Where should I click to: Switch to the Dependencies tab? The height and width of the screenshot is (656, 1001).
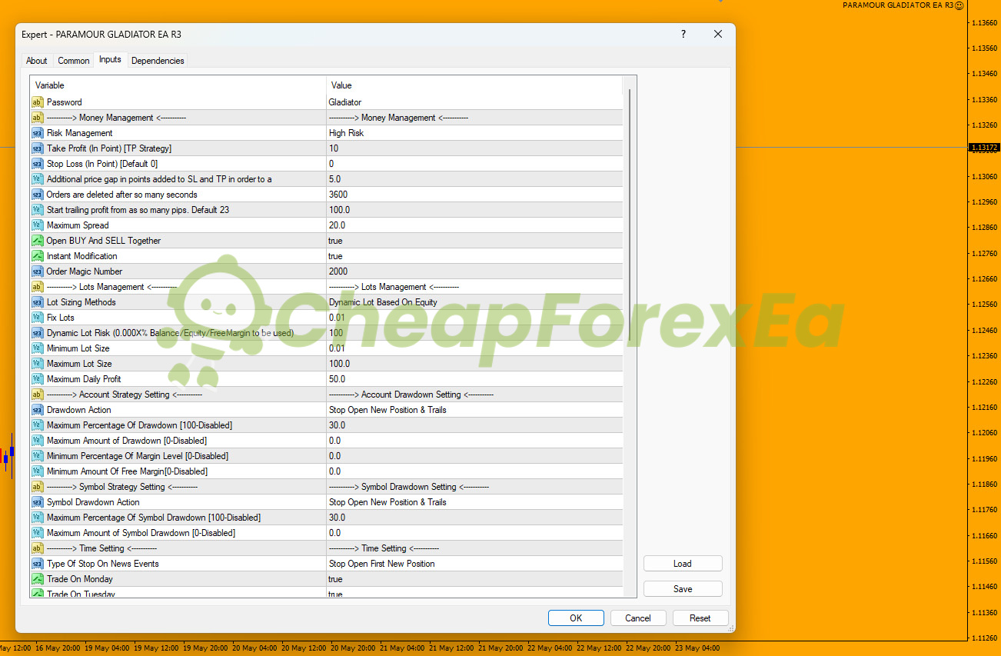coord(158,61)
